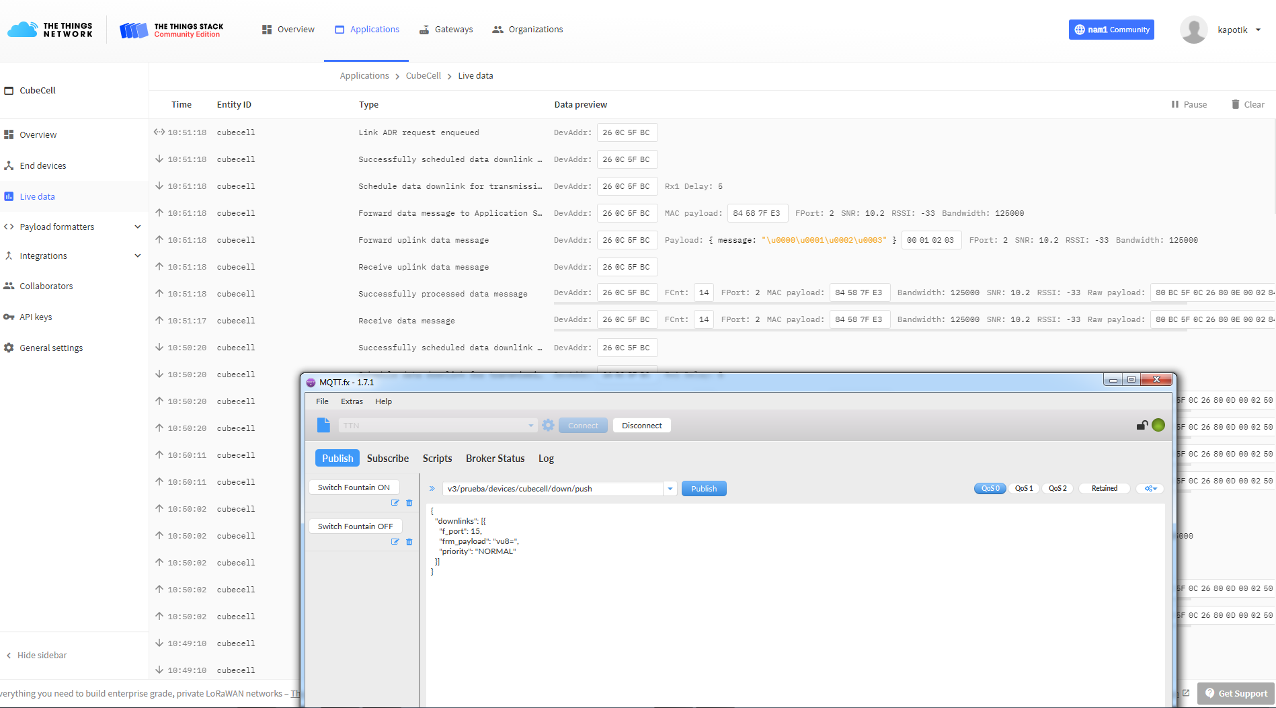The width and height of the screenshot is (1276, 708).
Task: Toggle the Retained option
Action: (1104, 489)
